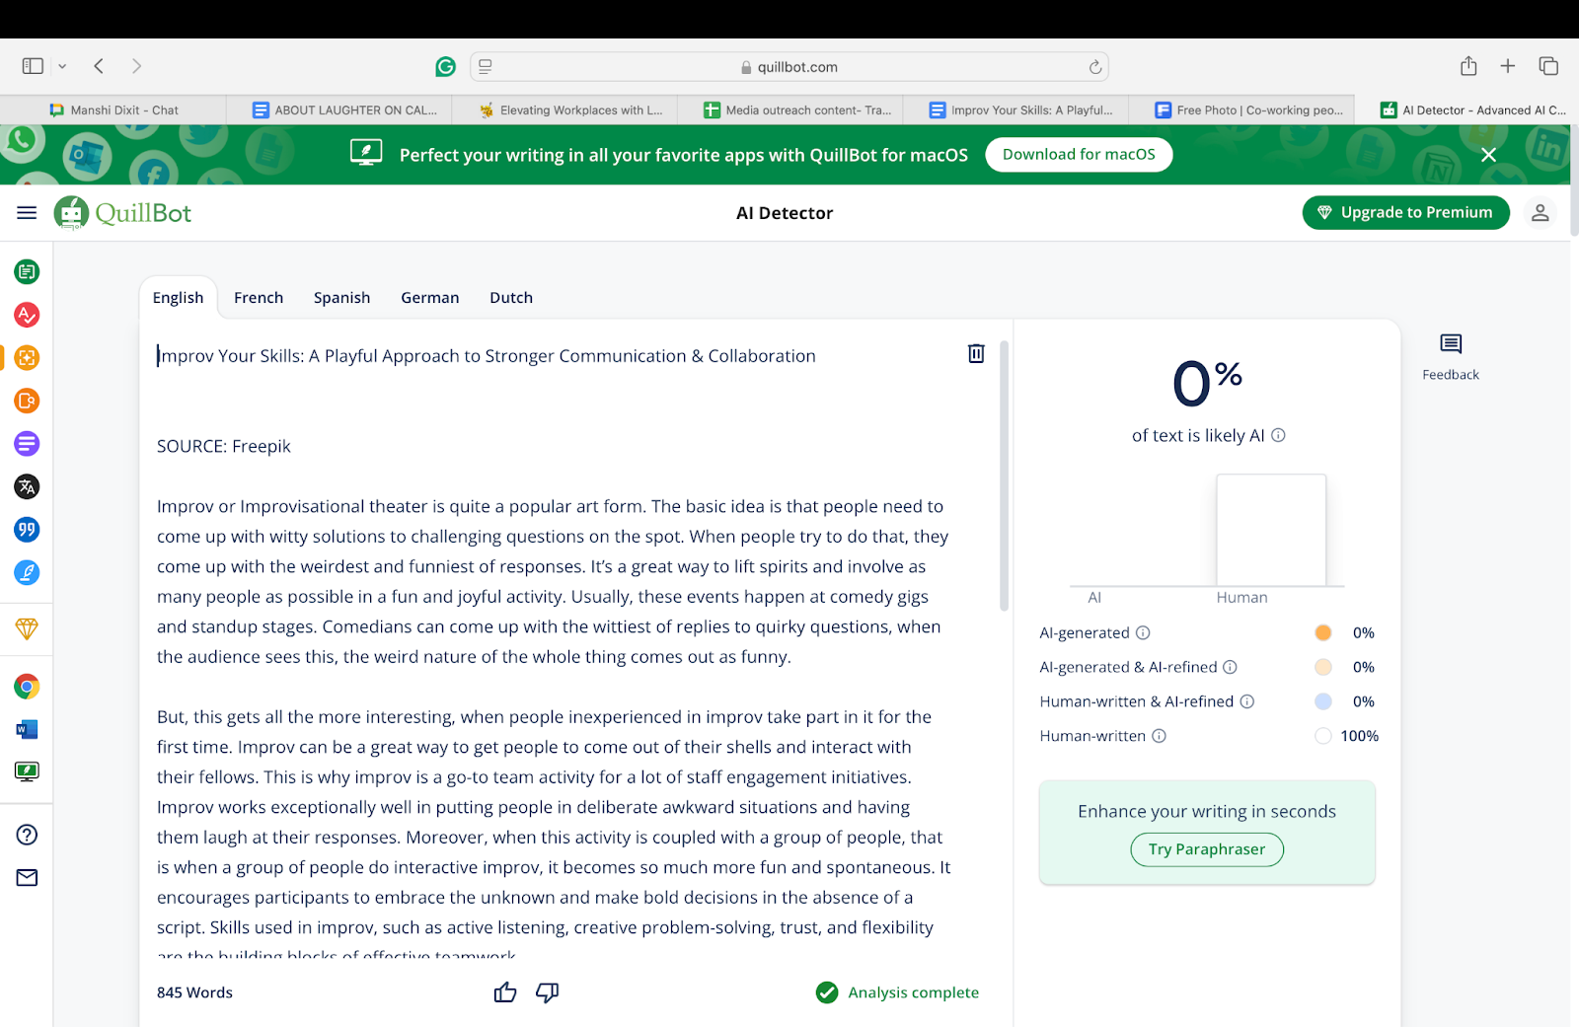Select the Dutch language tab
Viewport: 1579px width, 1027px height.
tap(511, 298)
